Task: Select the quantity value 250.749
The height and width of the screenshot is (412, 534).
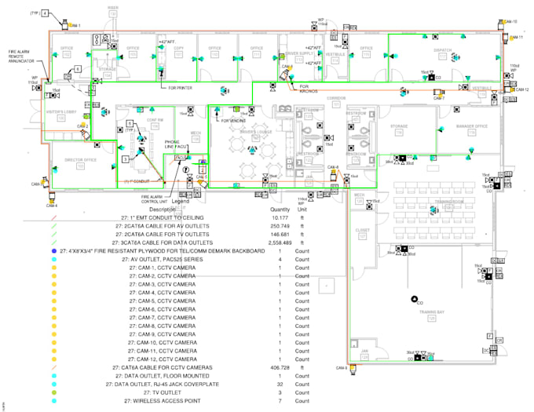Action: [280, 226]
